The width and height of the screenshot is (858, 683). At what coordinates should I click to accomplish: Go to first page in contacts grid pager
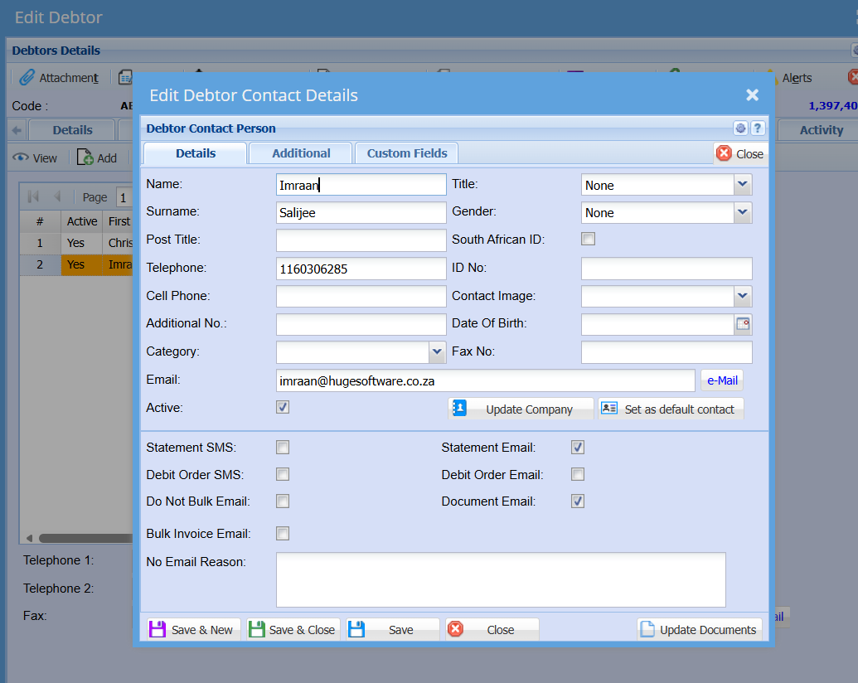[33, 196]
